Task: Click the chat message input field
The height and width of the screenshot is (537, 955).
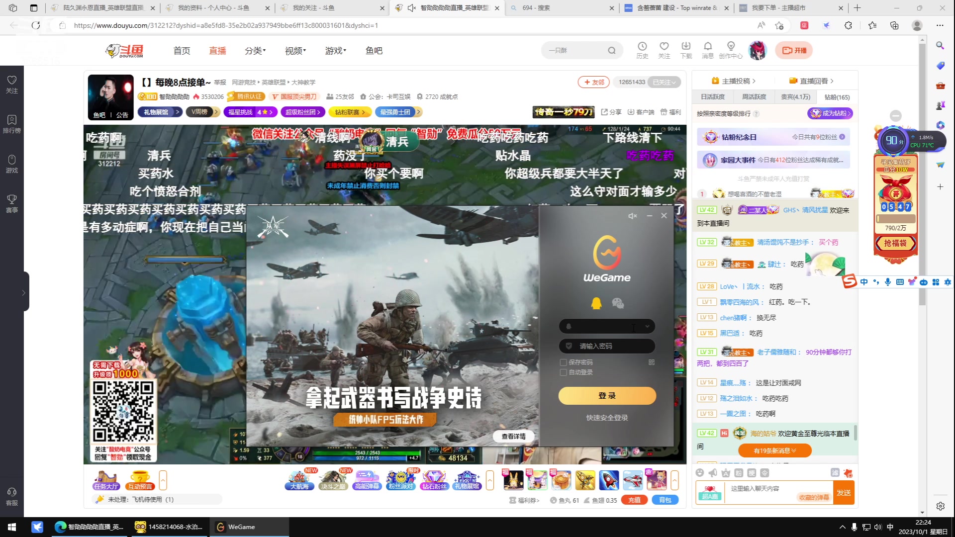Action: coord(778,493)
